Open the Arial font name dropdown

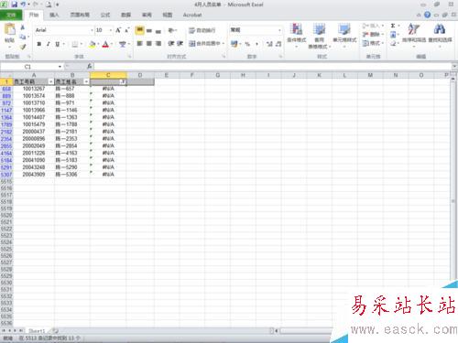tap(92, 30)
